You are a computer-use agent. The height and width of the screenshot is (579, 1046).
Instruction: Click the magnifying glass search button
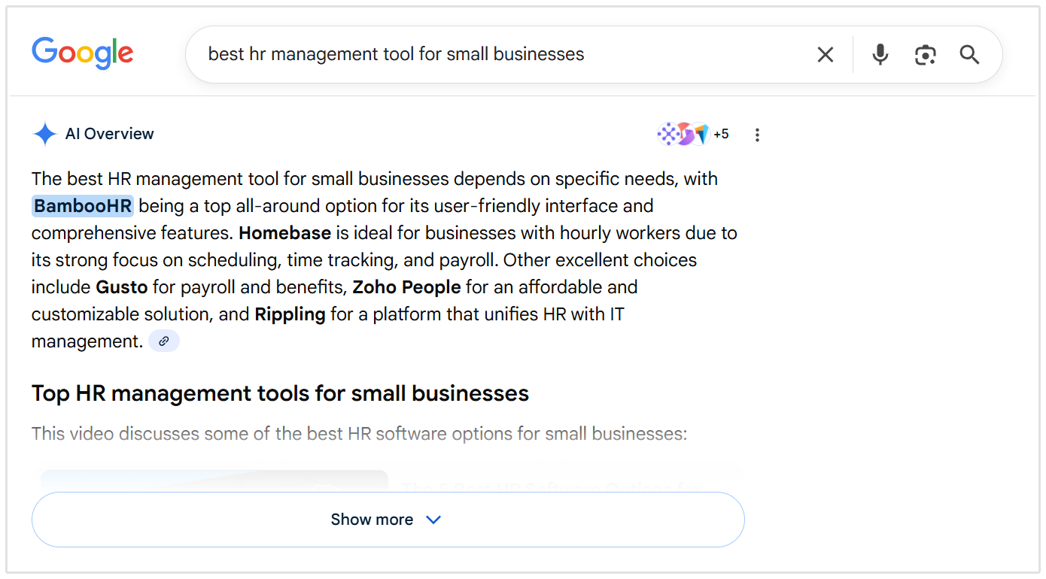(x=969, y=54)
